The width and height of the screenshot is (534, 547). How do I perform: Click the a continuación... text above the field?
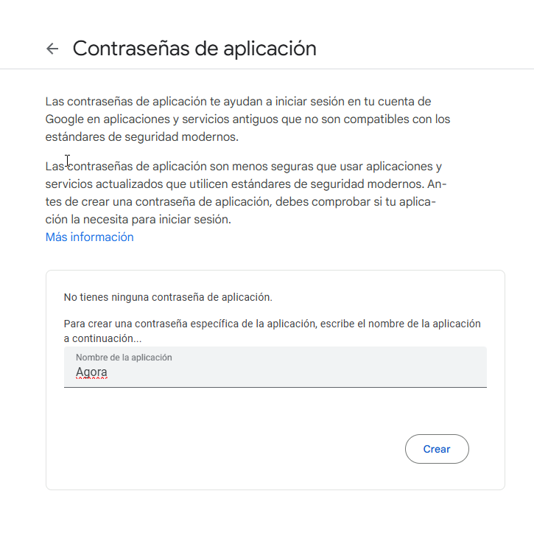tap(103, 338)
